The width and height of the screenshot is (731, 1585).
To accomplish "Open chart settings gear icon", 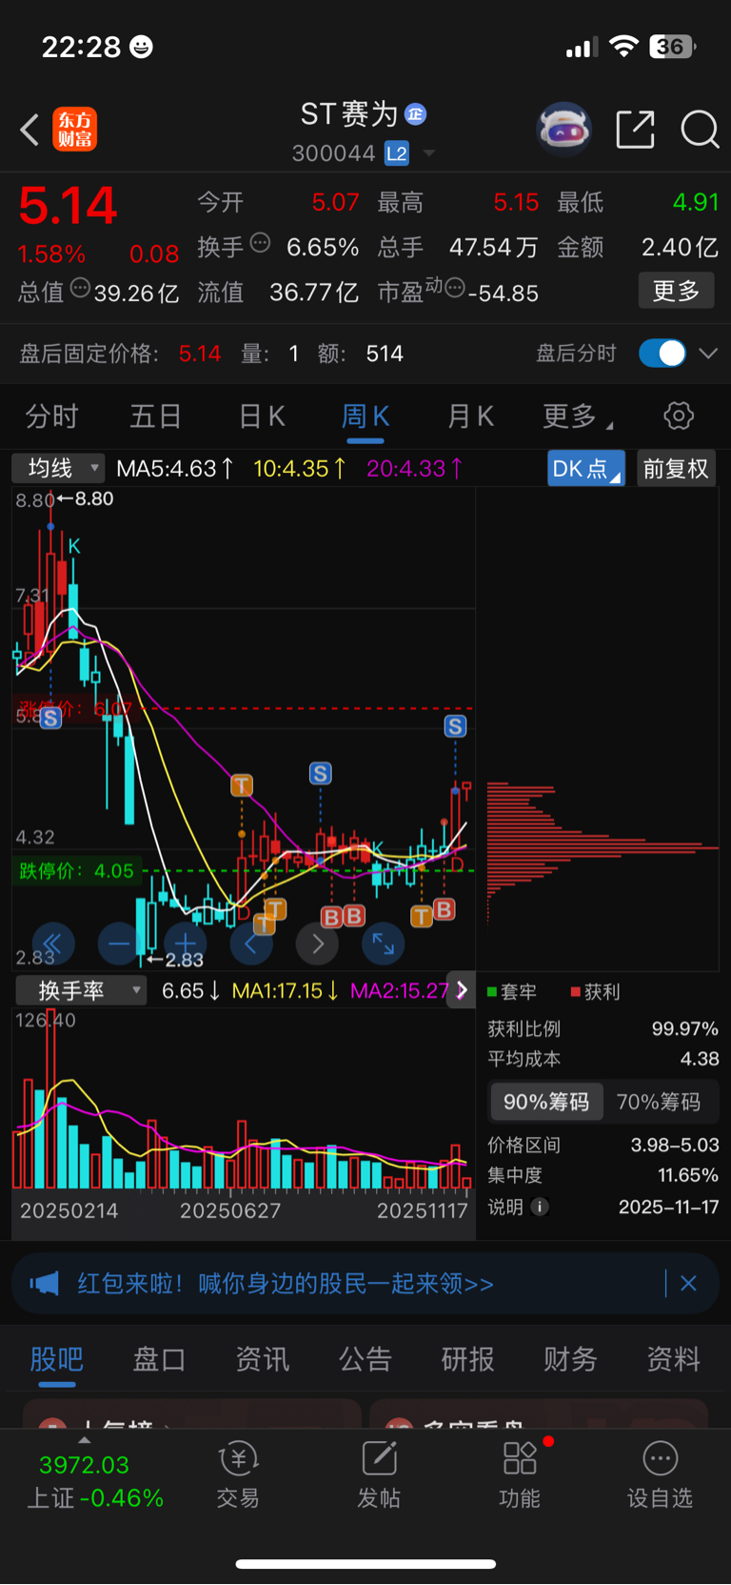I will click(679, 417).
